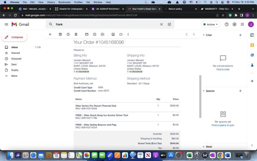This screenshot has height=161, width=257.
Task: Open Finder from the Dock
Action: coord(10,155)
